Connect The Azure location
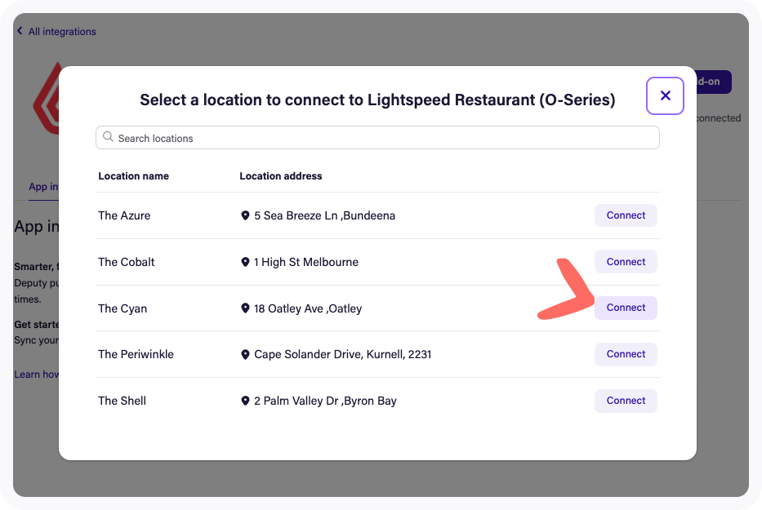This screenshot has height=510, width=762. (626, 215)
